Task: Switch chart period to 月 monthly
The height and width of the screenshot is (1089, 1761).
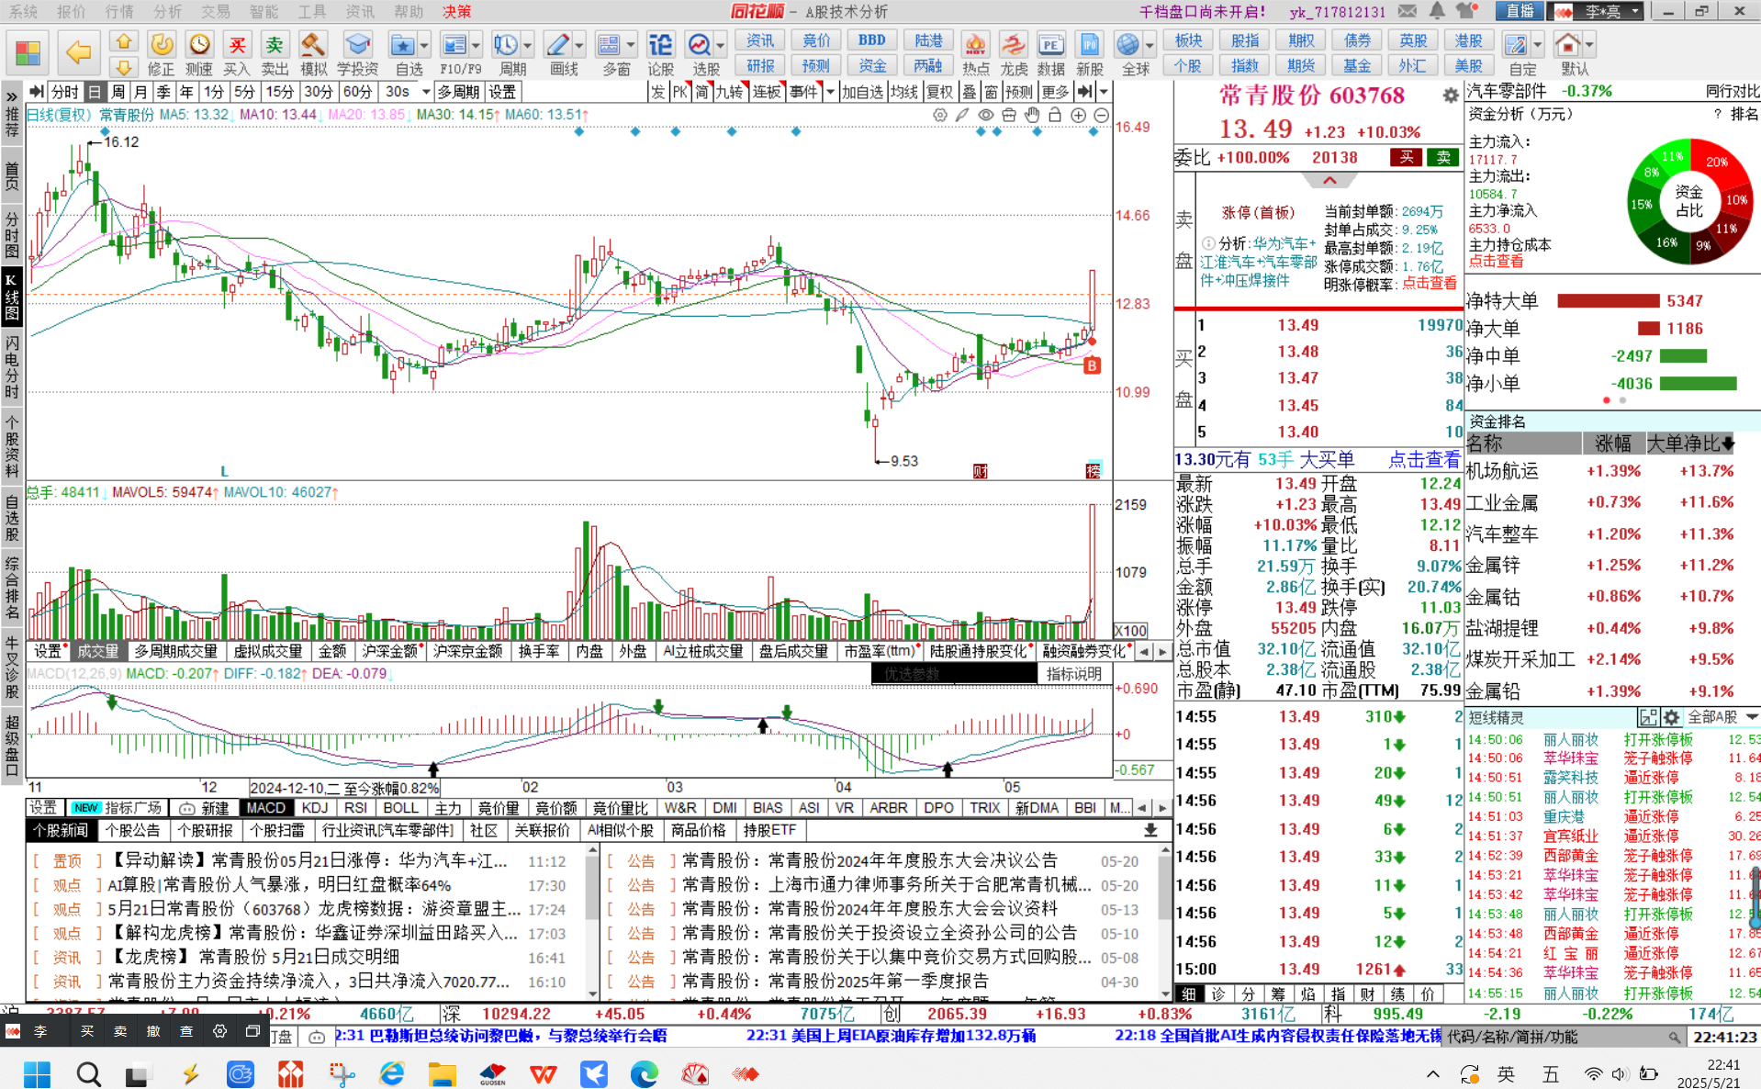Action: [x=140, y=92]
